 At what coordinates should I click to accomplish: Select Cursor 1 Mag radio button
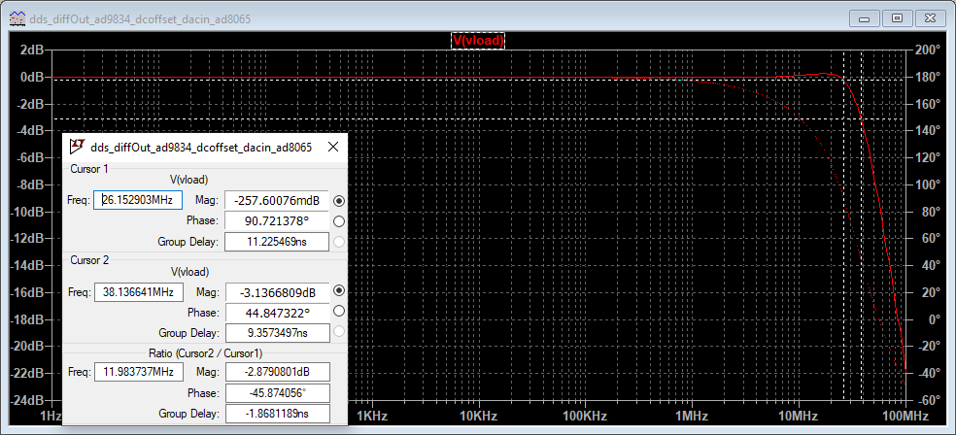(x=338, y=200)
